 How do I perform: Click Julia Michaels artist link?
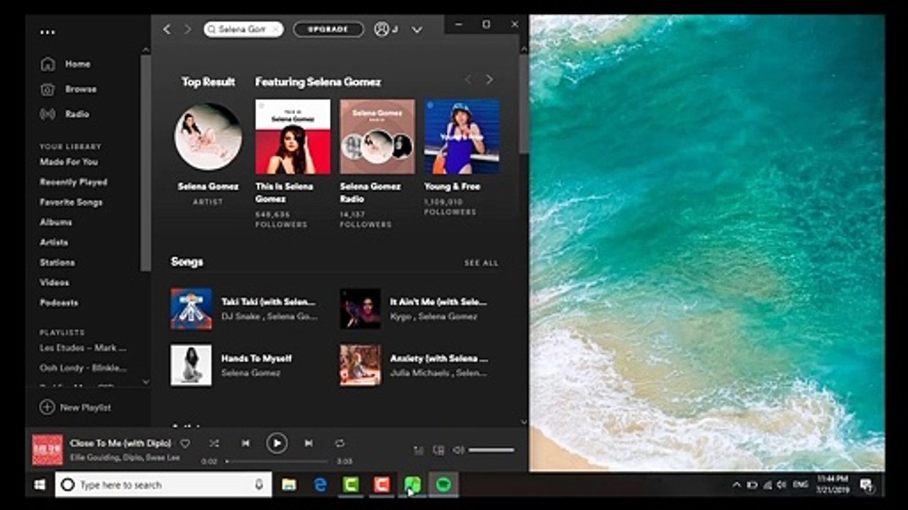(x=421, y=373)
